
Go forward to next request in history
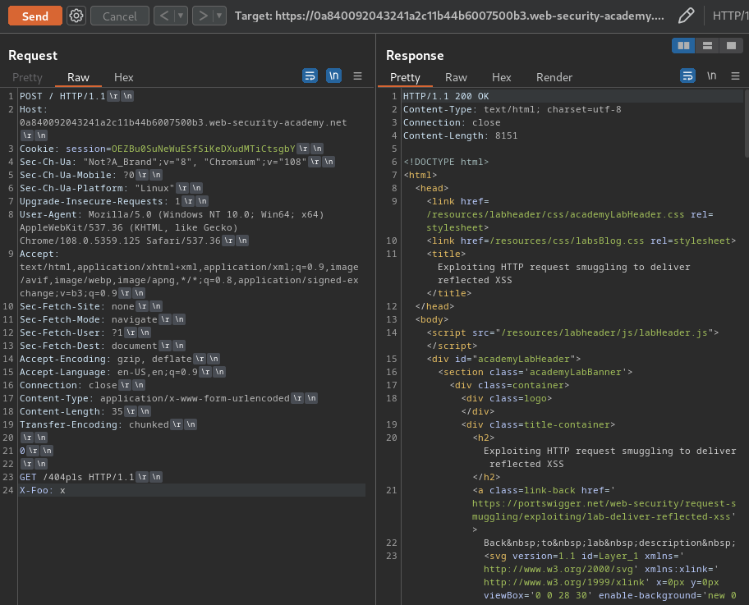(x=203, y=16)
